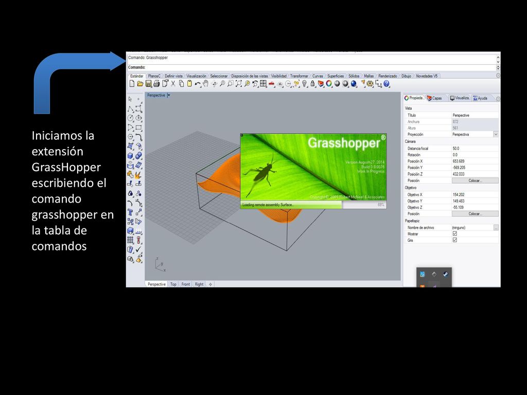
Task: Print using the printer icon
Action: (156, 84)
